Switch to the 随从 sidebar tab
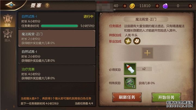 click(x=8, y=35)
